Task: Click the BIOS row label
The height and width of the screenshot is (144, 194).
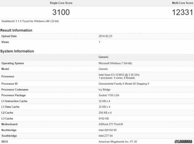Action: tap(5, 142)
